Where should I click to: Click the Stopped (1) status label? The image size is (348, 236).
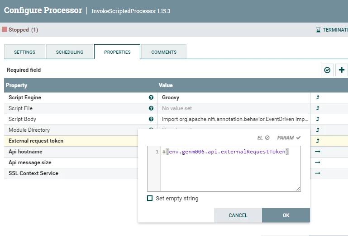pyautogui.click(x=23, y=30)
